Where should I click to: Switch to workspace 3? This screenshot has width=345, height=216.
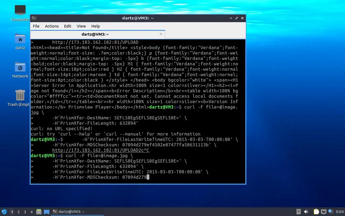coord(25,212)
